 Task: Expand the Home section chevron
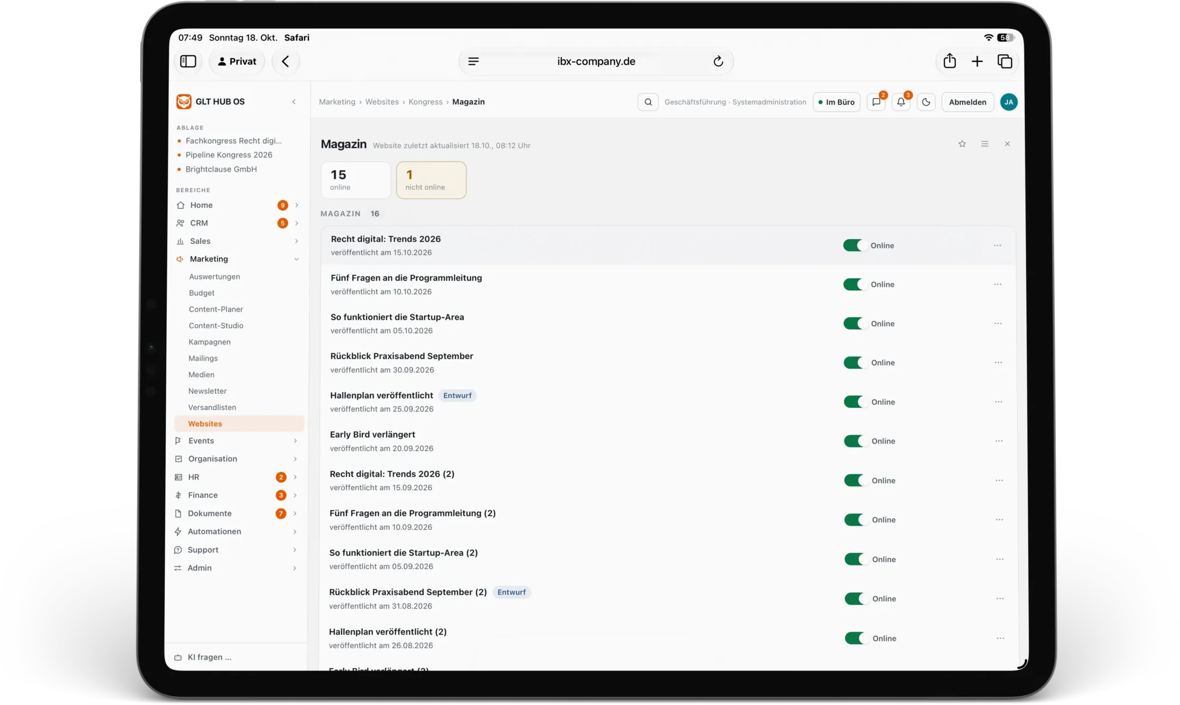click(x=296, y=205)
